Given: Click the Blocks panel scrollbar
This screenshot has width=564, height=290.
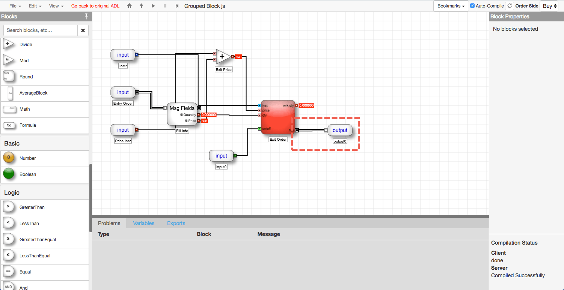Looking at the screenshot, I should coord(90,199).
